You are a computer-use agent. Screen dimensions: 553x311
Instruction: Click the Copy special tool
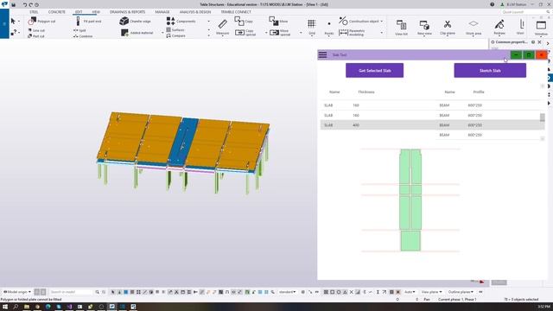245,33
